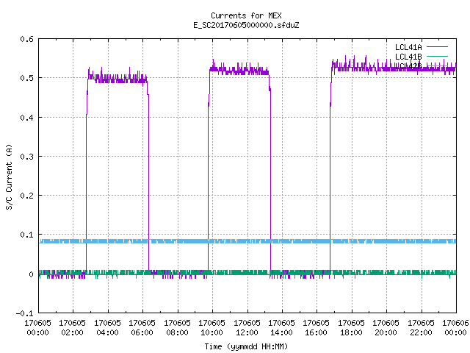Click the chart title 'Currents for MEX'

[x=246, y=15]
